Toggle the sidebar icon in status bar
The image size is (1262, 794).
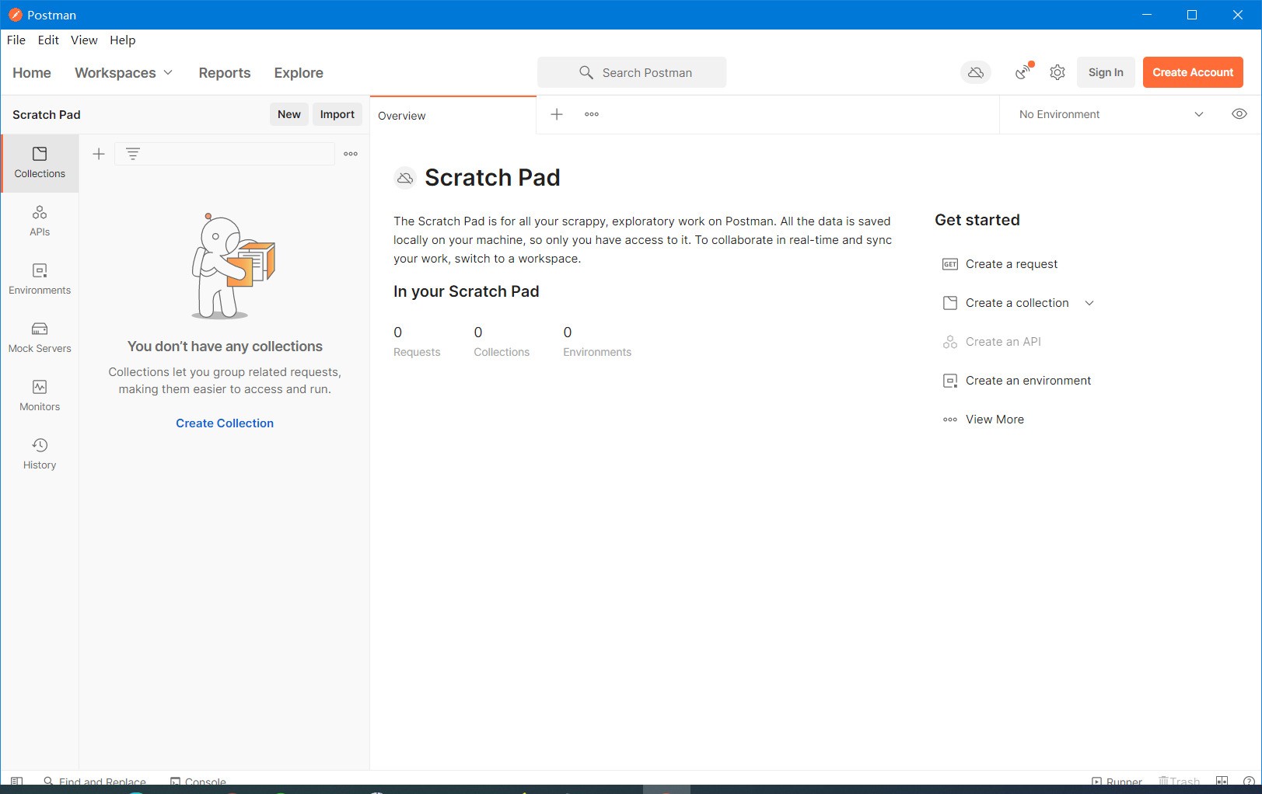[x=16, y=781]
